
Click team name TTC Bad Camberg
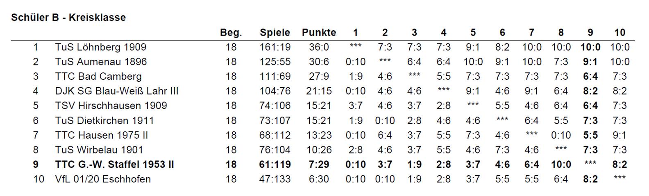(x=98, y=77)
